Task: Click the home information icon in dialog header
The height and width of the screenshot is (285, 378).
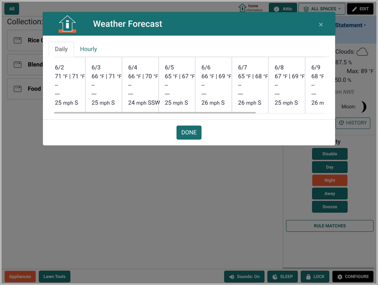Action: pos(67,24)
